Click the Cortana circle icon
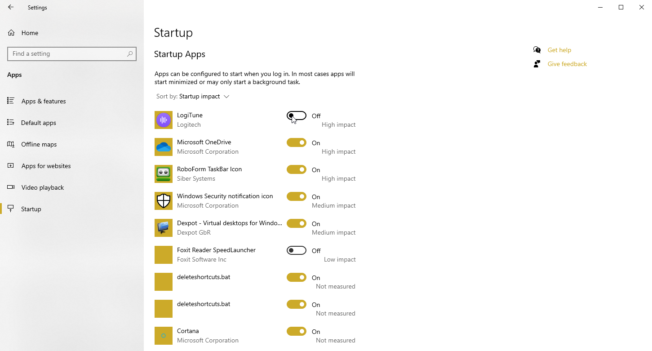The width and height of the screenshot is (652, 351). coord(164,336)
